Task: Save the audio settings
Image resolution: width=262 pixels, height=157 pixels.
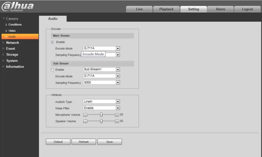Action: [x=110, y=142]
